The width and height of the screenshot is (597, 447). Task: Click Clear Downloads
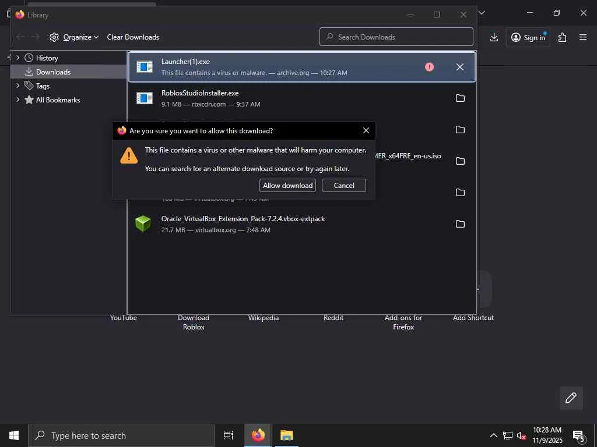(x=133, y=37)
